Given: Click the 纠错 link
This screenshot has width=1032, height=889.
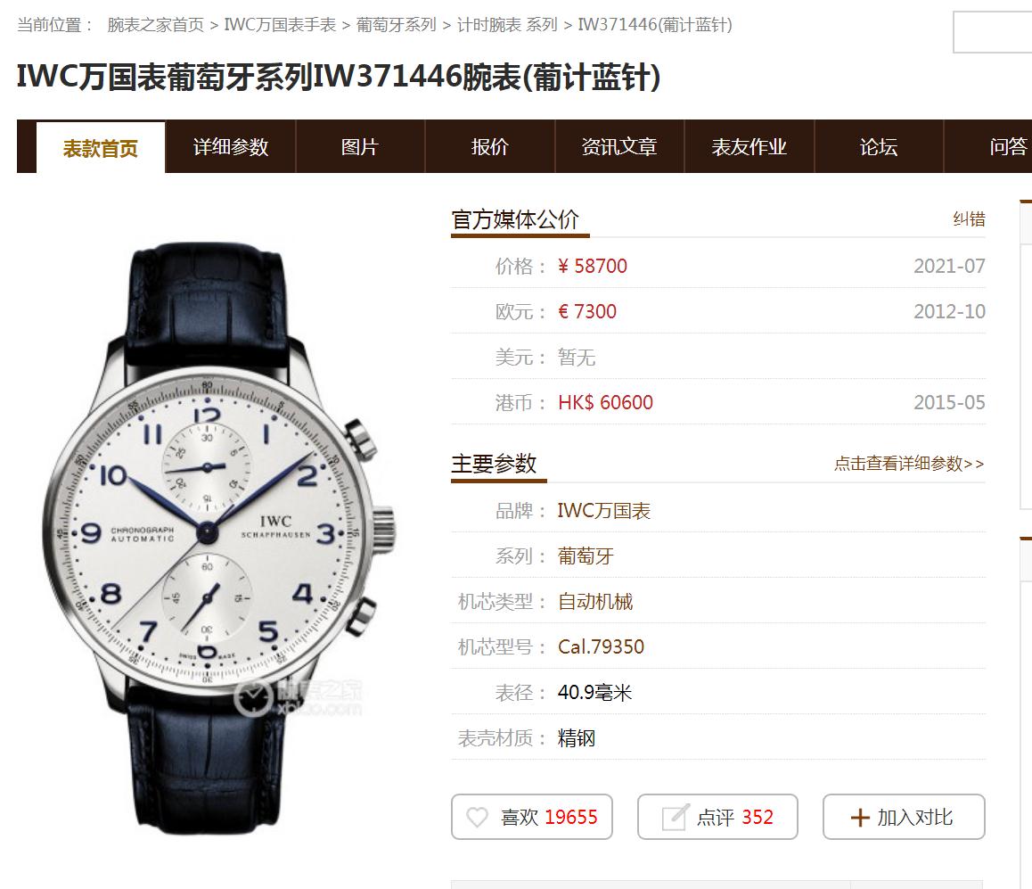Looking at the screenshot, I should click(x=969, y=219).
